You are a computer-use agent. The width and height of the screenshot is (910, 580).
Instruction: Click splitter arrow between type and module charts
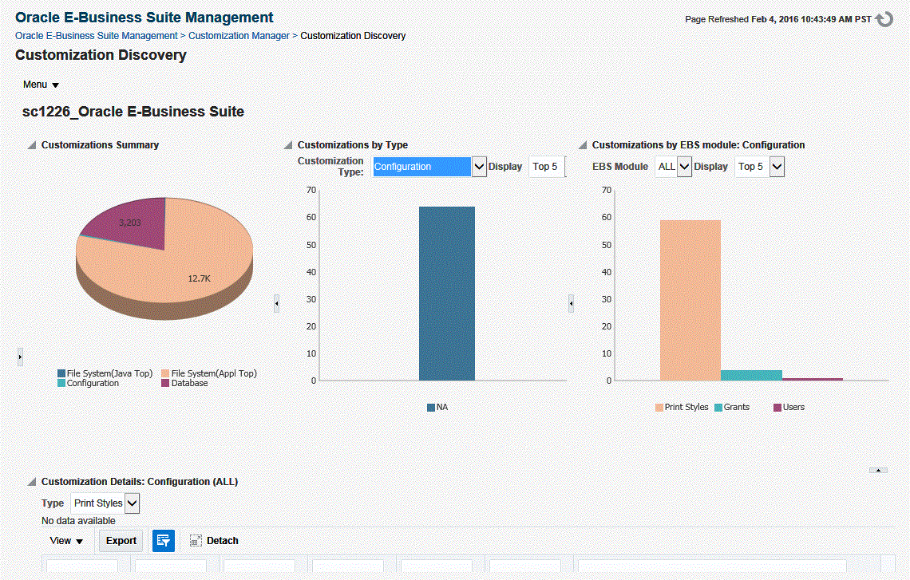point(571,303)
